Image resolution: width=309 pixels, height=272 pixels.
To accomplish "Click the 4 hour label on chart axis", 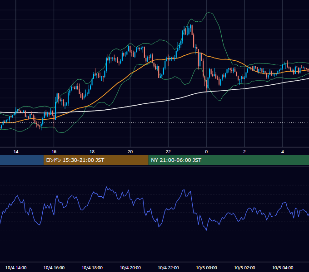I will tap(283, 152).
